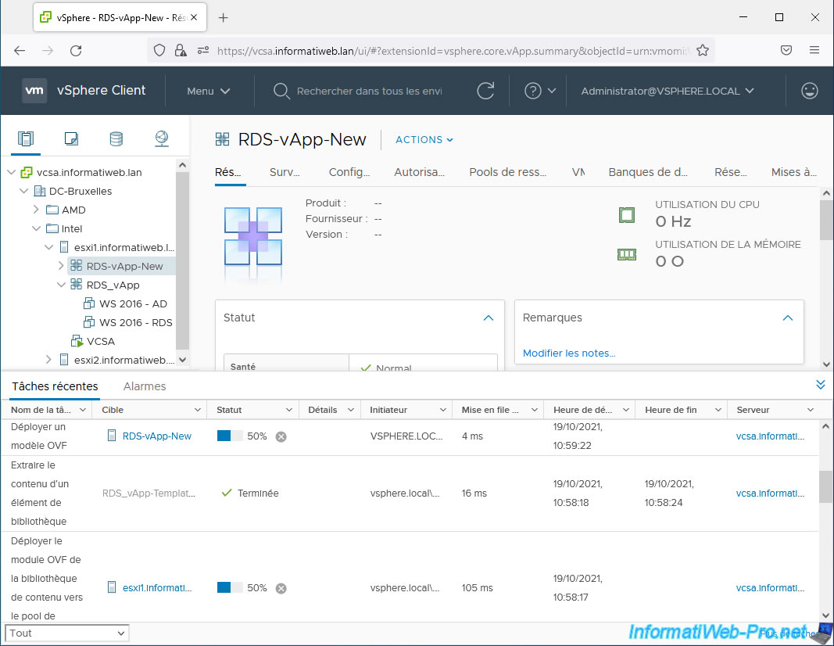834x646 pixels.
Task: Click the search field in vSphere Client
Action: (370, 91)
